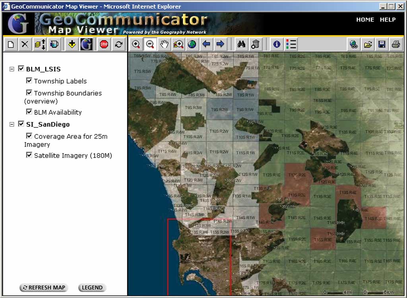Select the Zoom In magnifier tool
The height and width of the screenshot is (298, 407).
[136, 45]
